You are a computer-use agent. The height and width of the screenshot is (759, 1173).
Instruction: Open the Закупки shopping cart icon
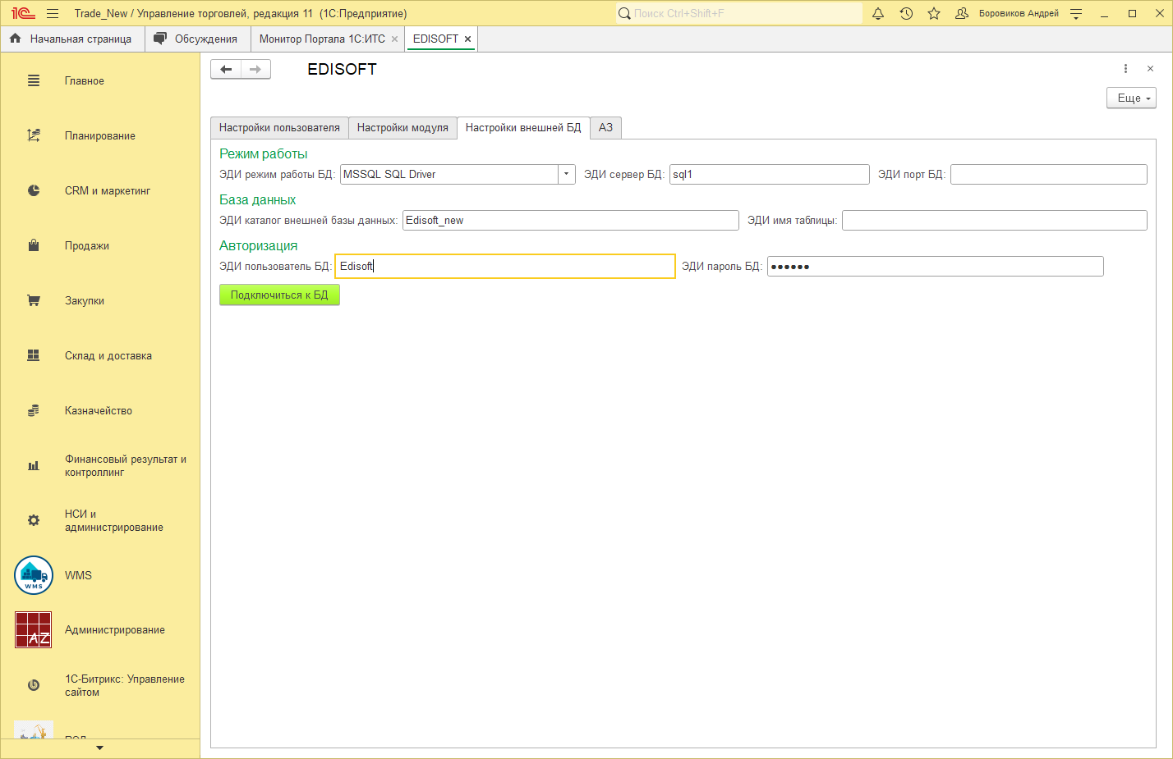[34, 300]
